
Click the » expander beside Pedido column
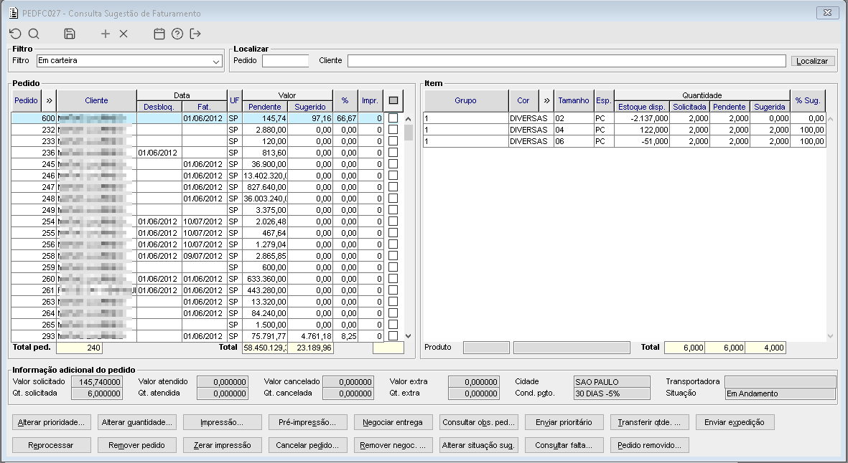tap(50, 101)
